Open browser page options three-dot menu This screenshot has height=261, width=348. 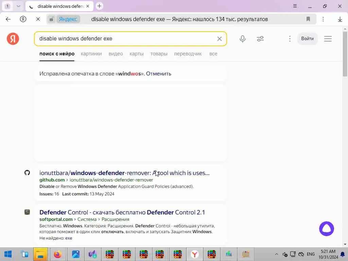tap(323, 19)
